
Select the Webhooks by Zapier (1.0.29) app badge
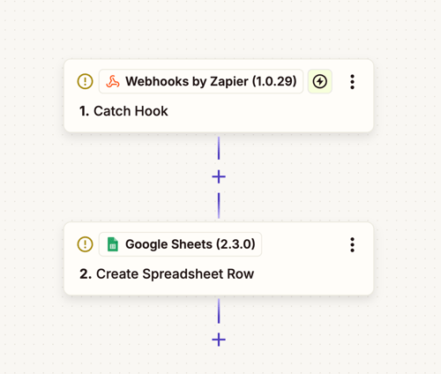tap(201, 81)
